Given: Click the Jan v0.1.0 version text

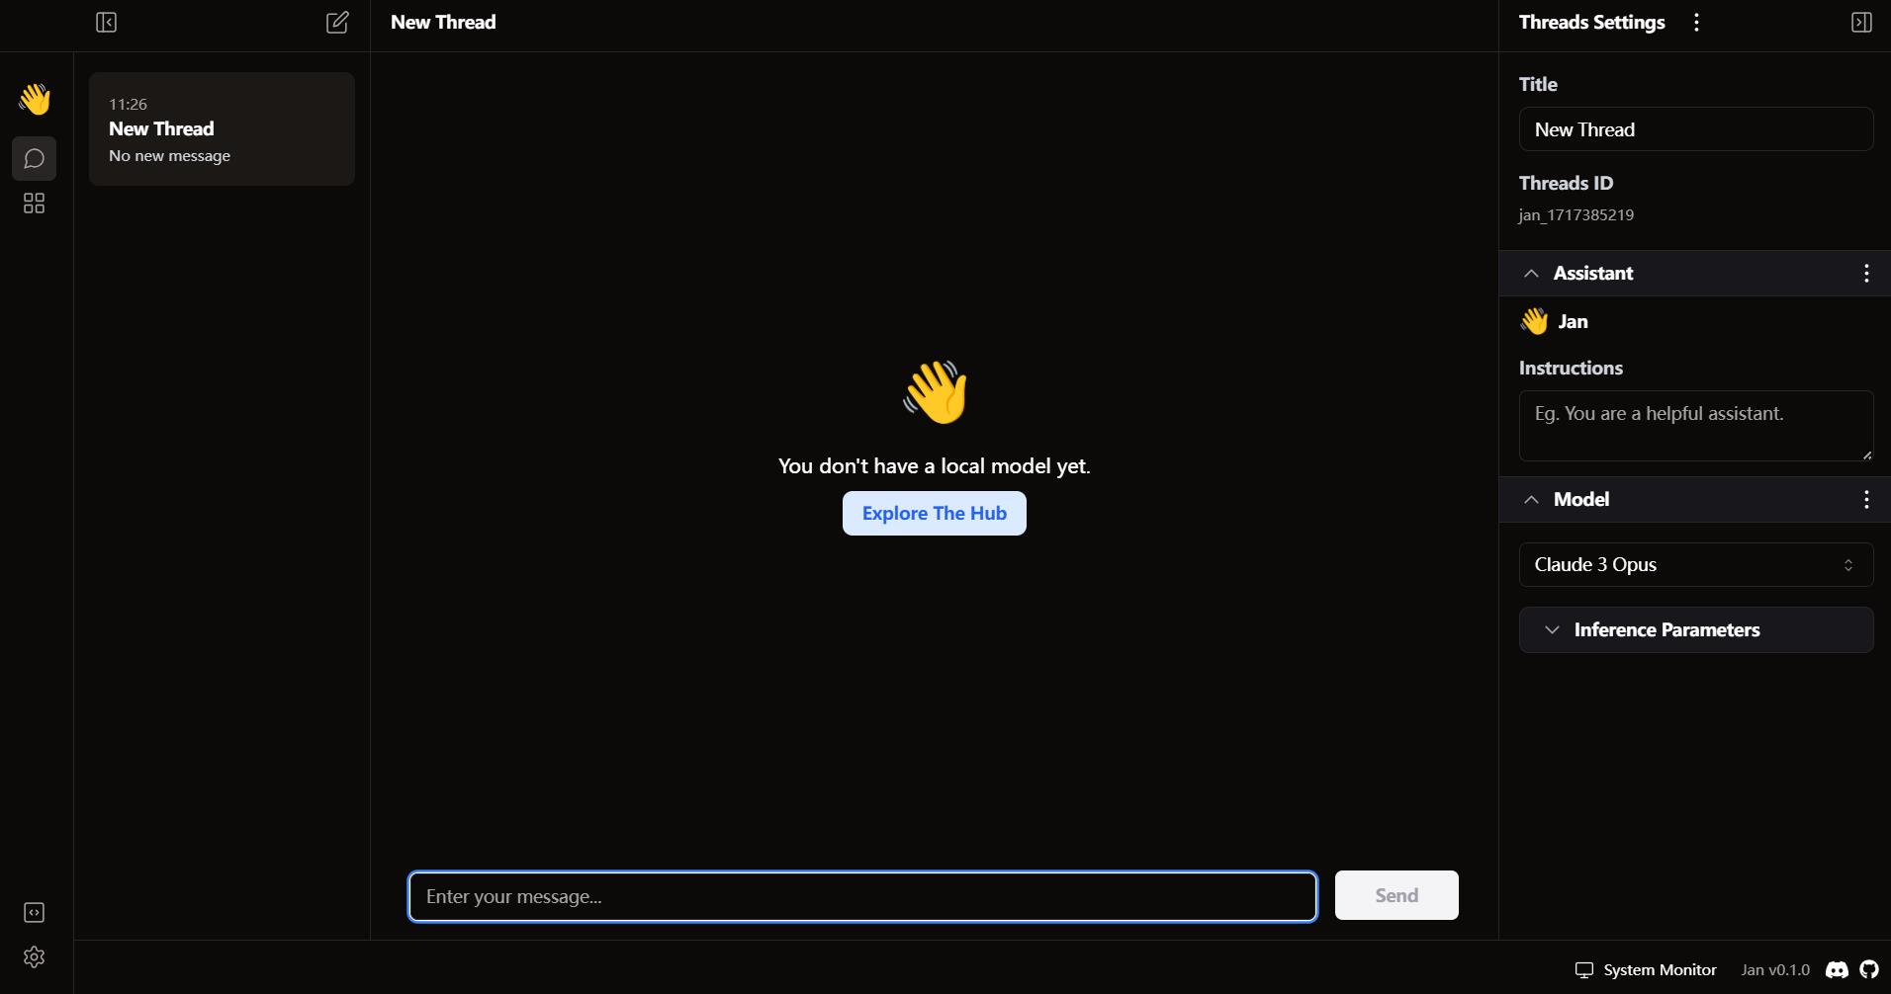Looking at the screenshot, I should pyautogui.click(x=1775, y=969).
